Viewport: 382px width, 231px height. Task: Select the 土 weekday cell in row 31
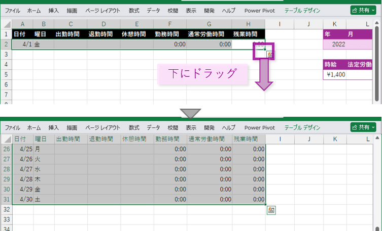pos(44,200)
